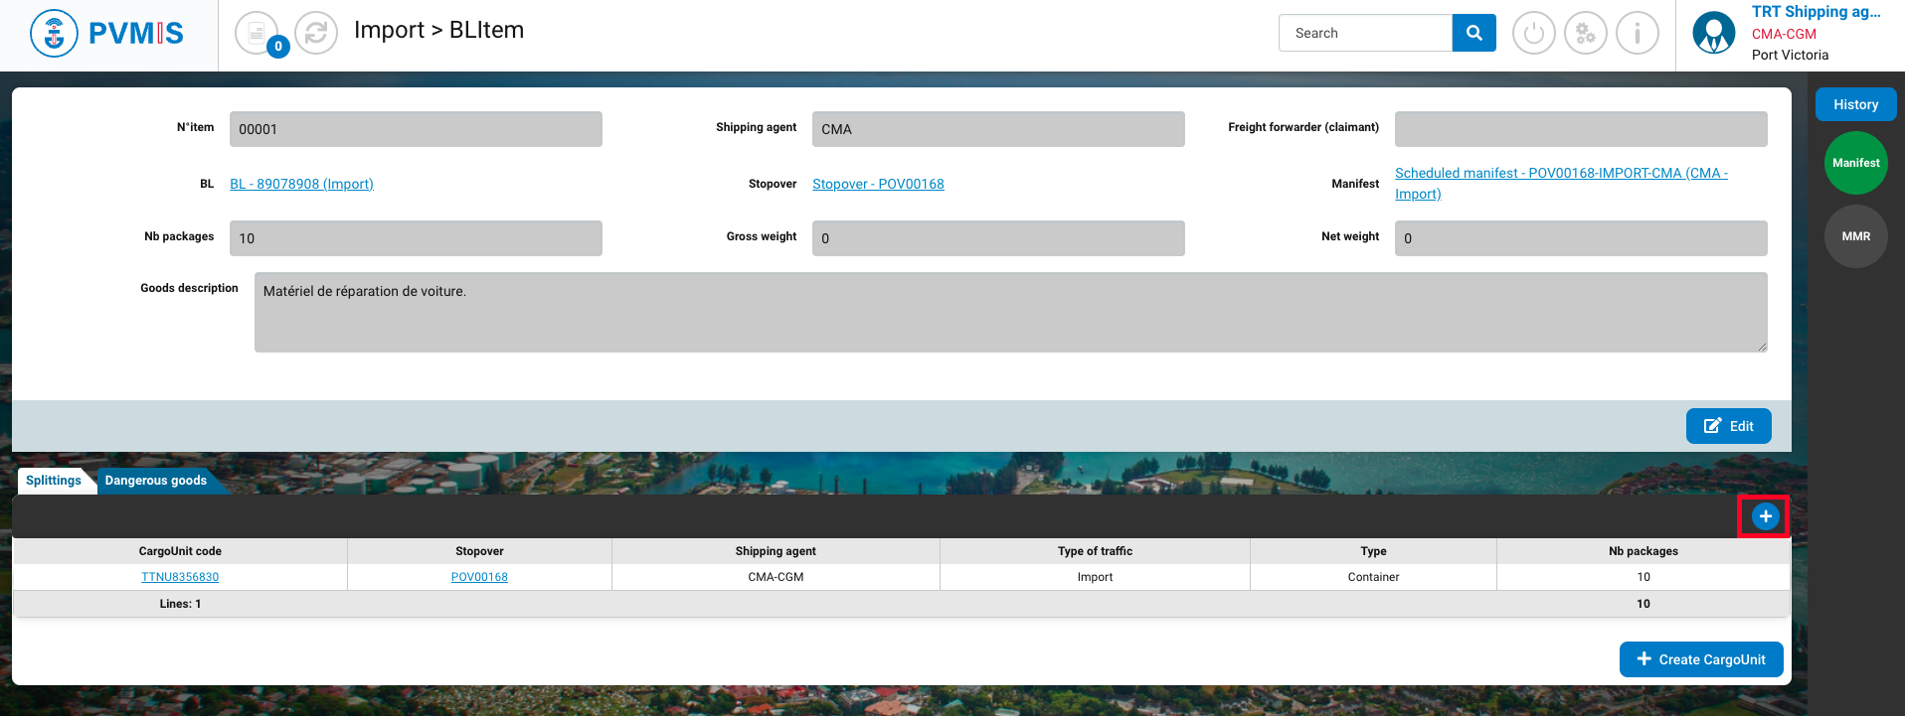Click the Edit button
The width and height of the screenshot is (1905, 716).
[1728, 426]
